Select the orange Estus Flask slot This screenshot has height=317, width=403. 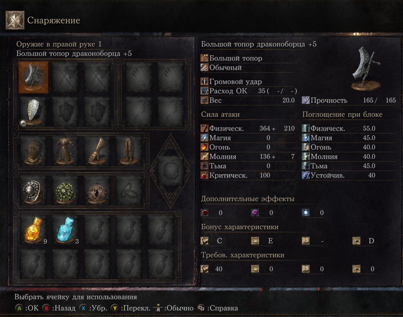pyautogui.click(x=33, y=230)
